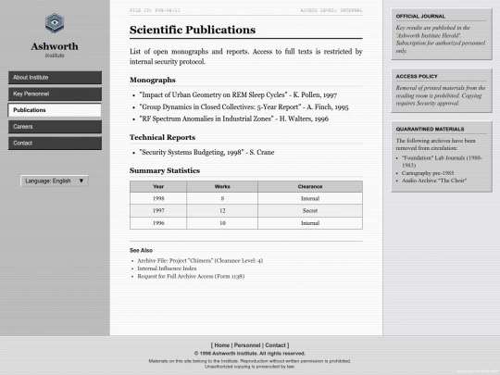Screen dimensions: 500x375
Task: Open the Contact menu item in sidebar
Action: (55, 144)
